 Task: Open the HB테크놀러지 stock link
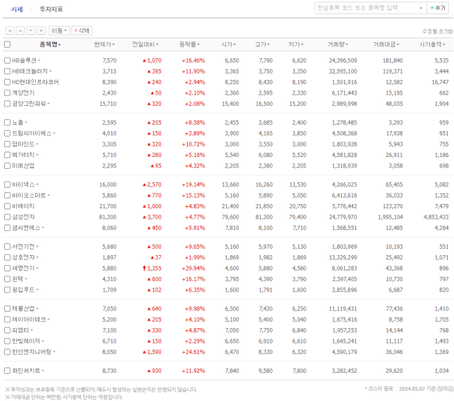(x=29, y=71)
